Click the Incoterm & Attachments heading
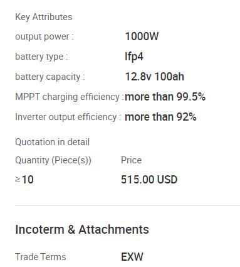Image resolution: width=240 pixels, height=267 pixels. click(x=82, y=229)
